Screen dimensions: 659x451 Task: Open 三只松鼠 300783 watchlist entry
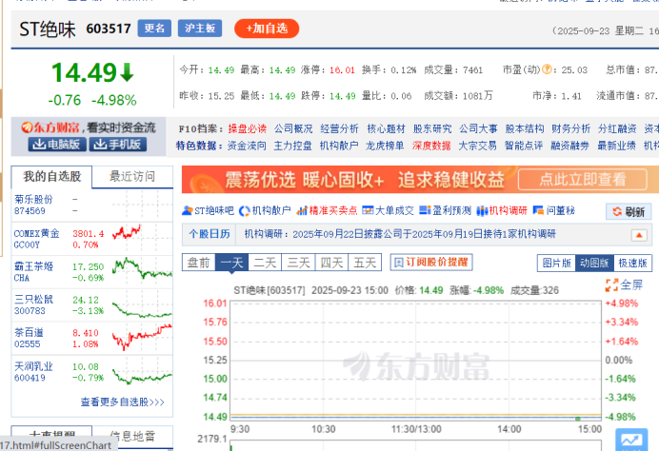click(x=92, y=304)
